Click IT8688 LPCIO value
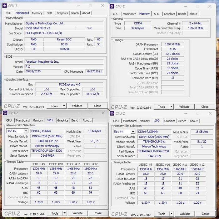 click(x=64, y=49)
